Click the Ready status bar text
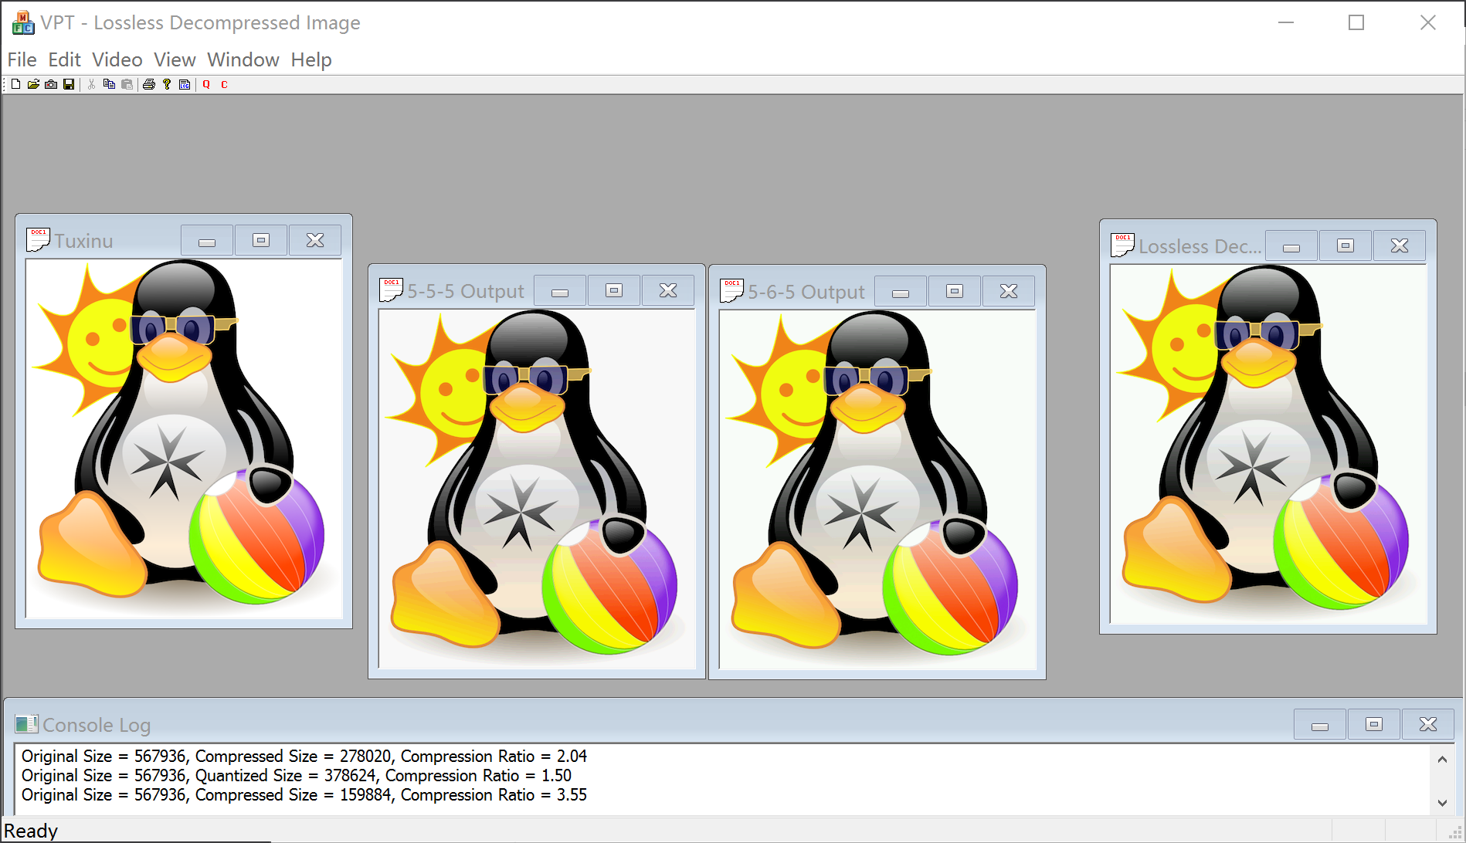 pos(31,831)
